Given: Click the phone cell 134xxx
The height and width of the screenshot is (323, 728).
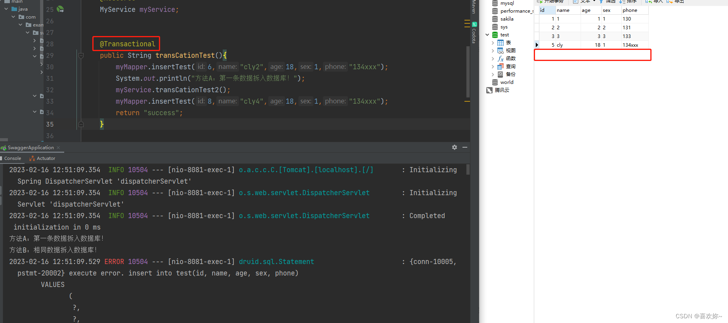Looking at the screenshot, I should tap(635, 45).
